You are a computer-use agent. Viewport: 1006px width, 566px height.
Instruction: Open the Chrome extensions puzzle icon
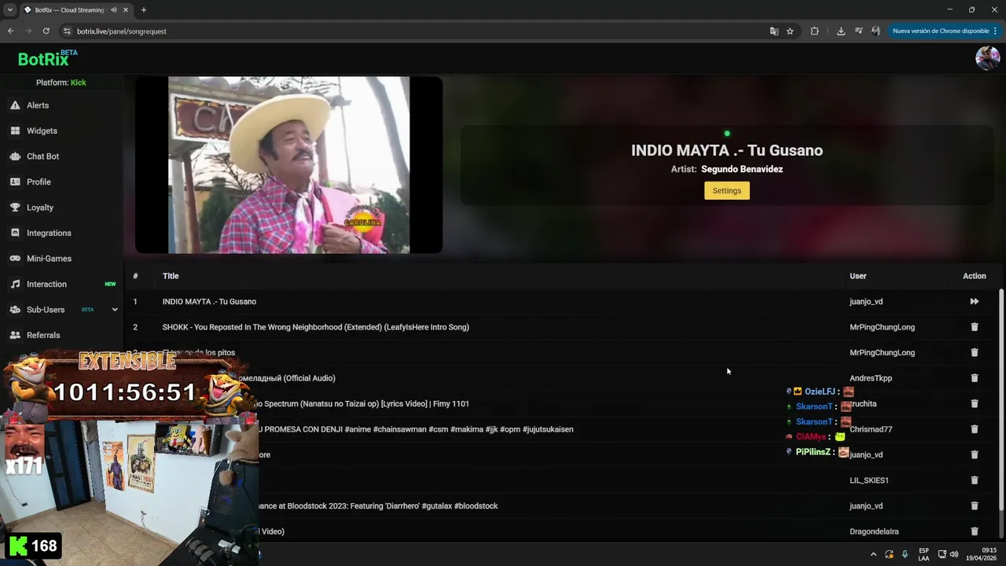coord(814,31)
